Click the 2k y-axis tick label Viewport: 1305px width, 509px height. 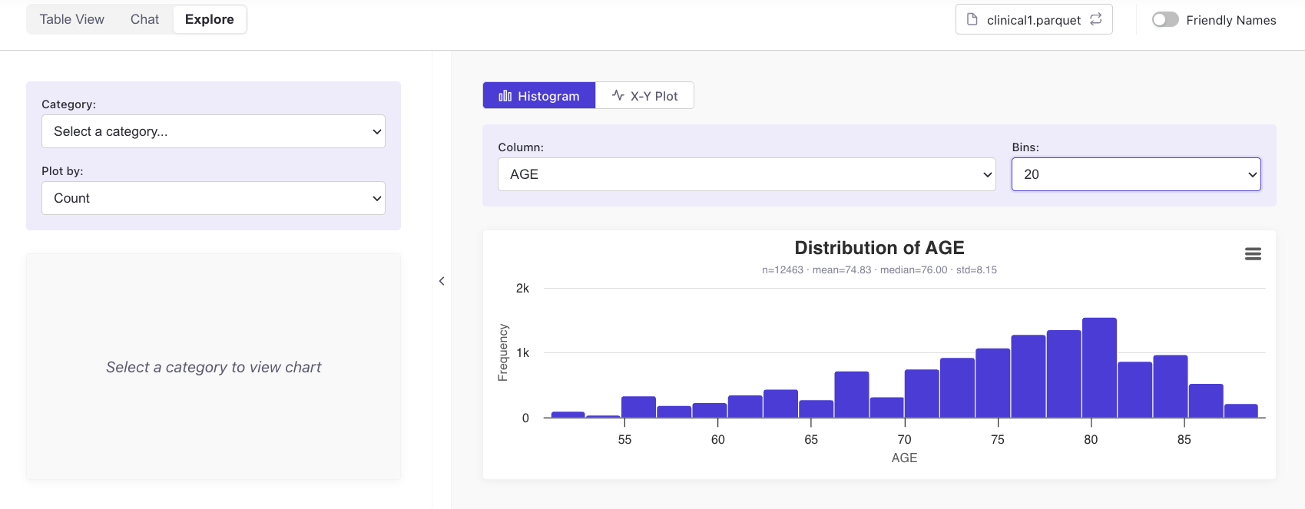(522, 289)
